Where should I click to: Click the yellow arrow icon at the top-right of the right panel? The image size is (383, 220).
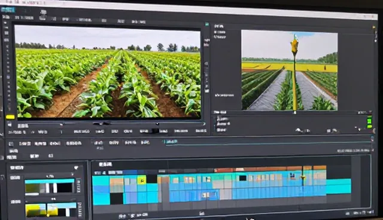373,27
